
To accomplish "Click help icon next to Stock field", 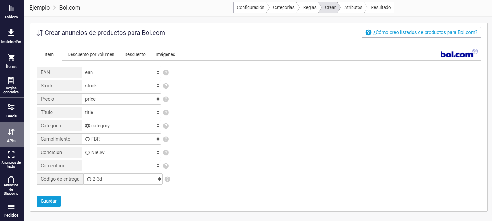I will coord(166,86).
